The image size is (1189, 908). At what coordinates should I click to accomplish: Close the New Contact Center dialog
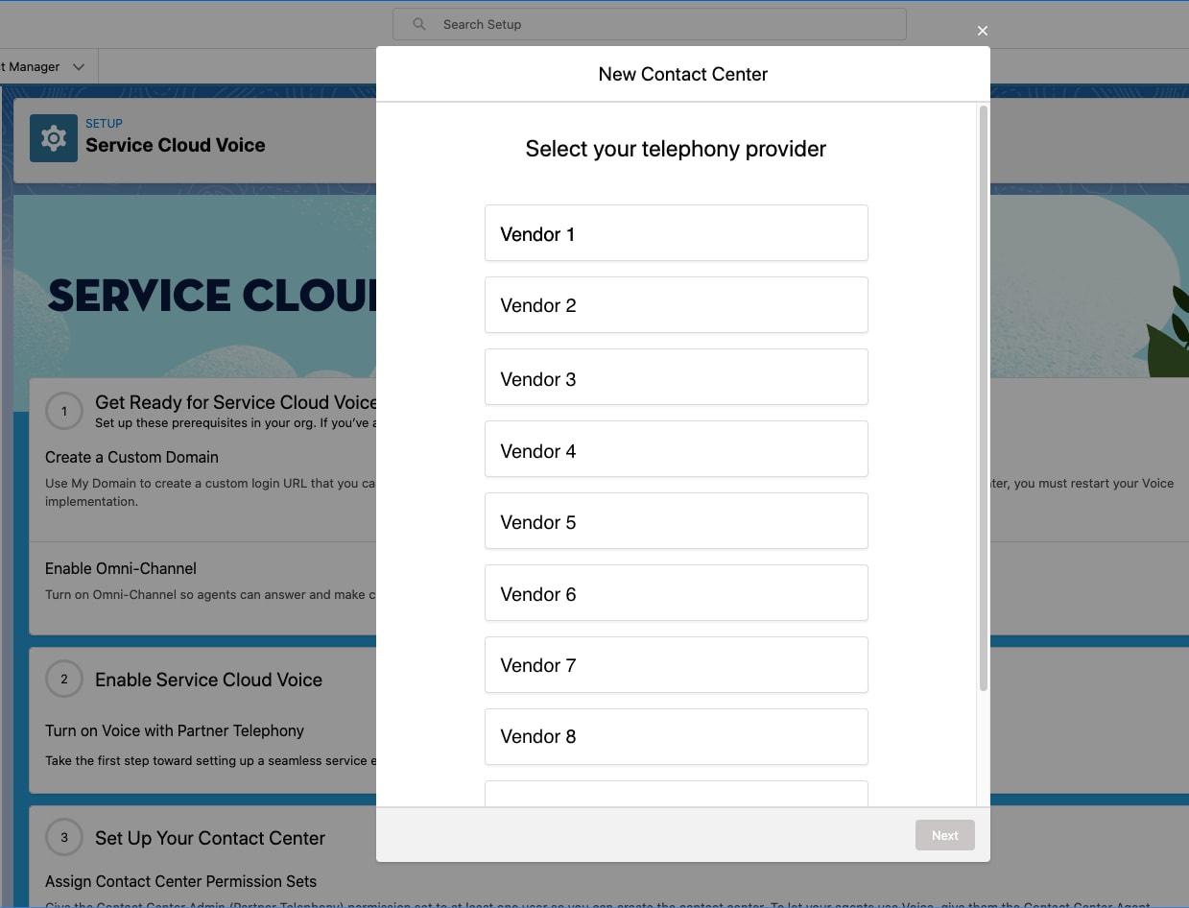(x=982, y=31)
